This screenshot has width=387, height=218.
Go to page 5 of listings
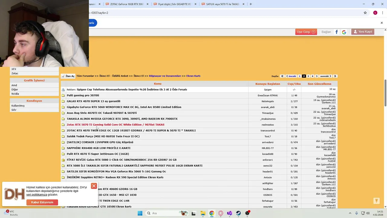click(317, 76)
